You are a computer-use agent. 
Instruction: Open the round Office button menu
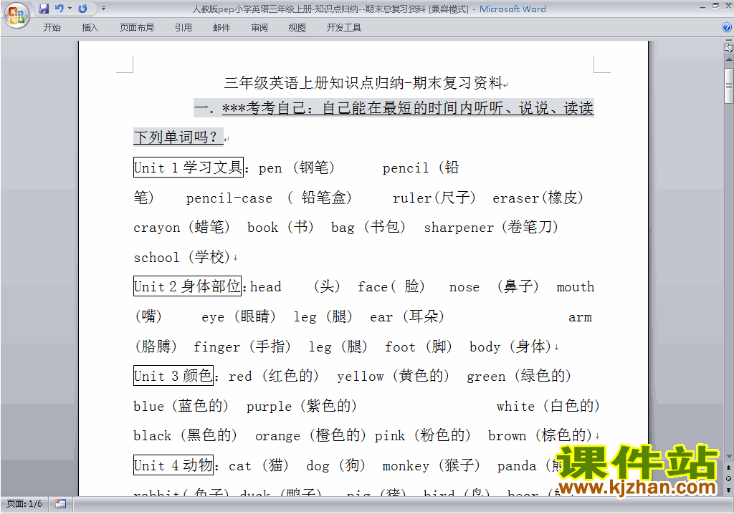click(16, 16)
